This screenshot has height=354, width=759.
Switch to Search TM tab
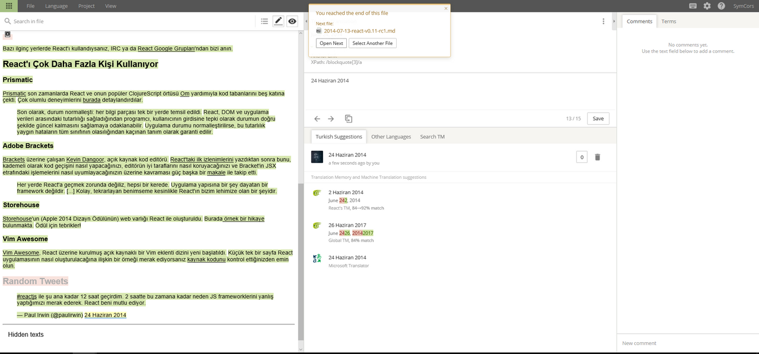tap(432, 137)
